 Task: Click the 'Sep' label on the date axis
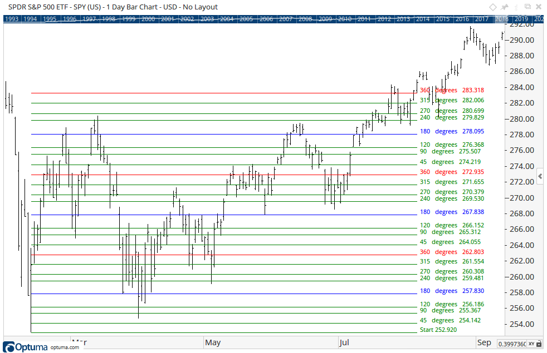484,342
